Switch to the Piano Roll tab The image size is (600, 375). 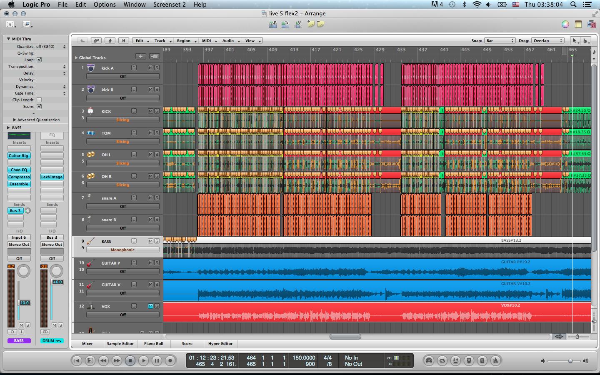point(153,344)
